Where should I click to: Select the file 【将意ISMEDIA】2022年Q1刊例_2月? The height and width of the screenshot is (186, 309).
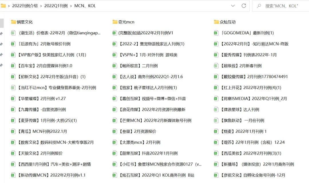point(251,98)
